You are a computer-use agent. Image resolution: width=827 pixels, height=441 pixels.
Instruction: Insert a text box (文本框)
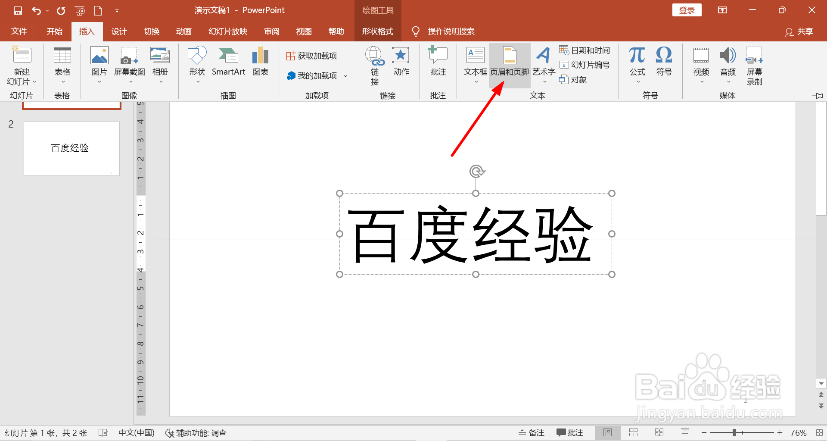click(x=476, y=63)
